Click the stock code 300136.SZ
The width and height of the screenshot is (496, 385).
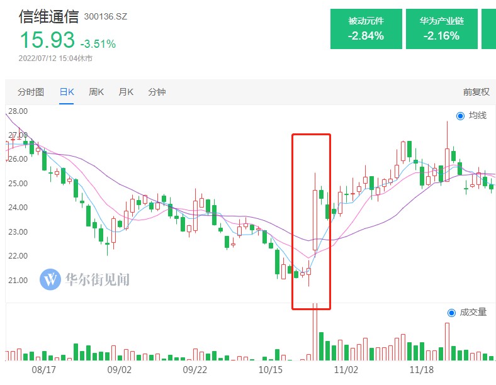[106, 16]
